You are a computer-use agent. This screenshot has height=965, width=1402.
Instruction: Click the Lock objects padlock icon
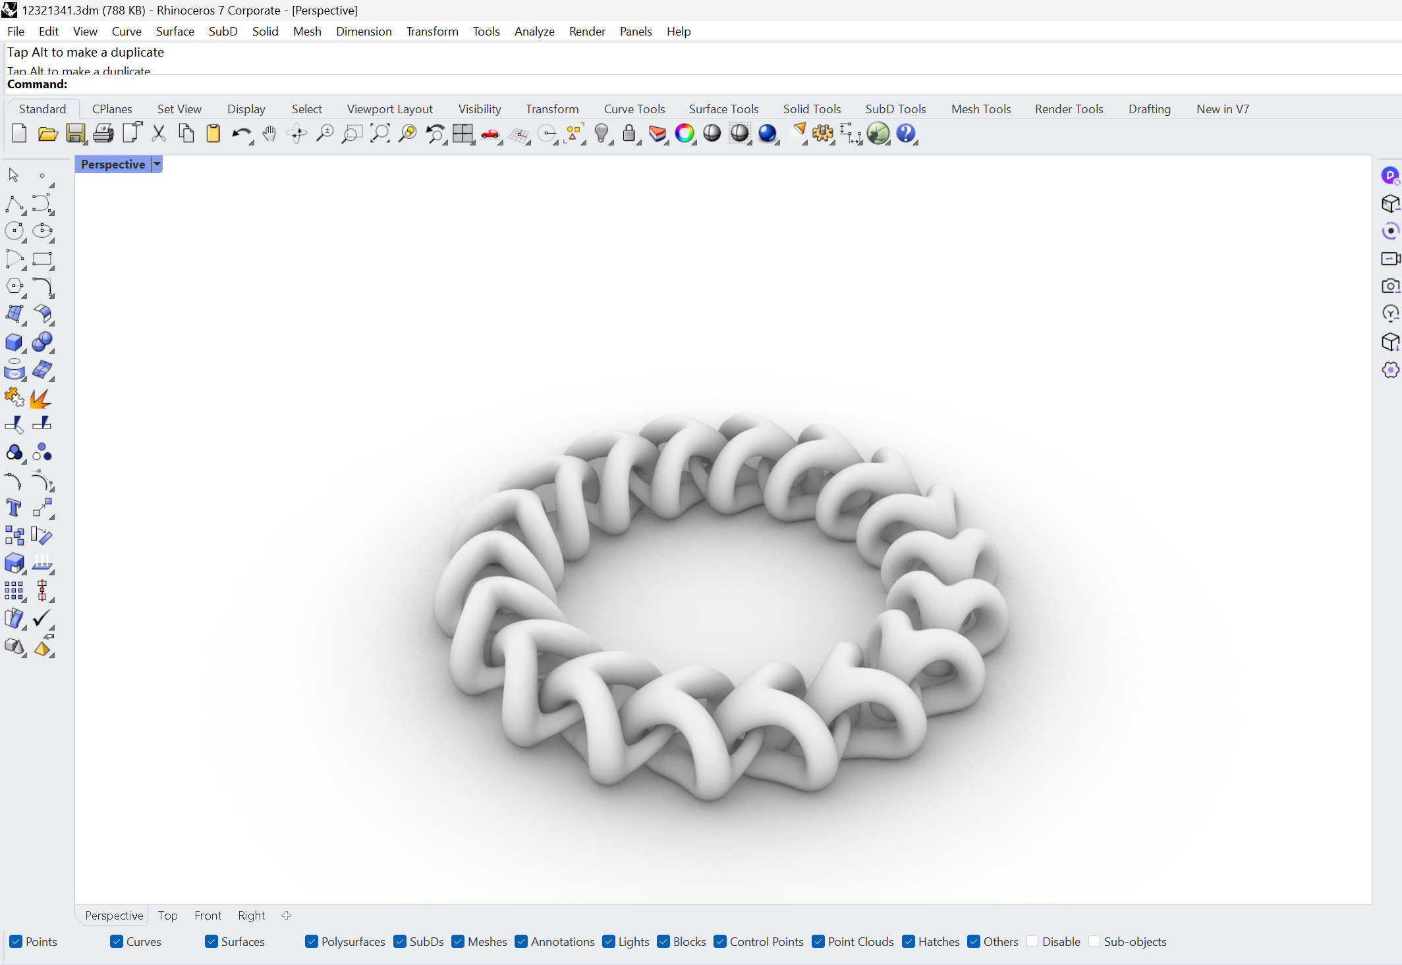click(x=629, y=134)
